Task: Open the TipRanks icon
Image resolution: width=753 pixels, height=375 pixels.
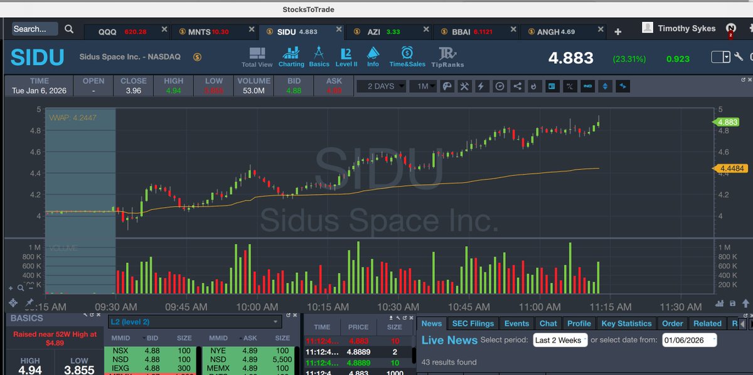Action: 447,57
